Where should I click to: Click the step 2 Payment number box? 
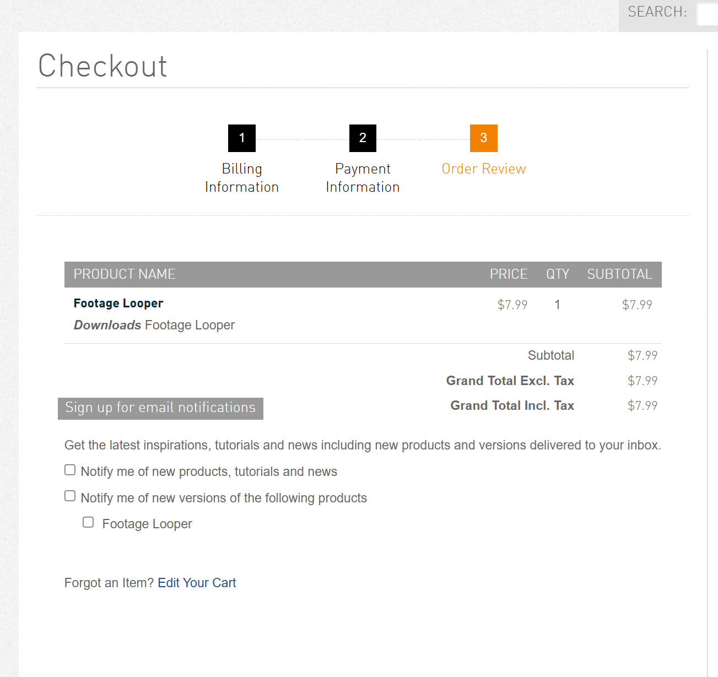pos(363,138)
